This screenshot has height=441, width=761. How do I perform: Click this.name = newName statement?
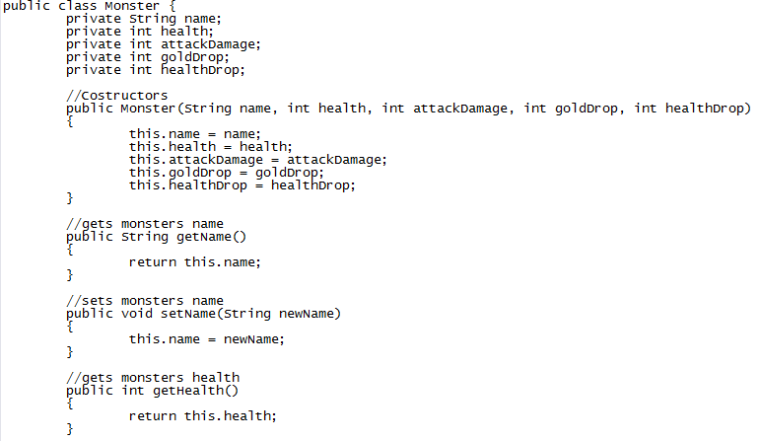206,339
